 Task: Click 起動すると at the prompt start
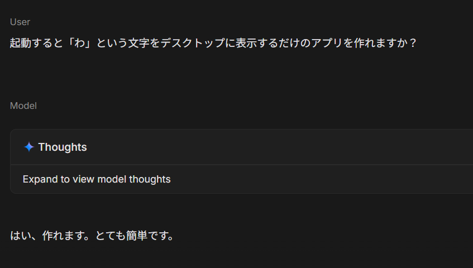point(37,42)
